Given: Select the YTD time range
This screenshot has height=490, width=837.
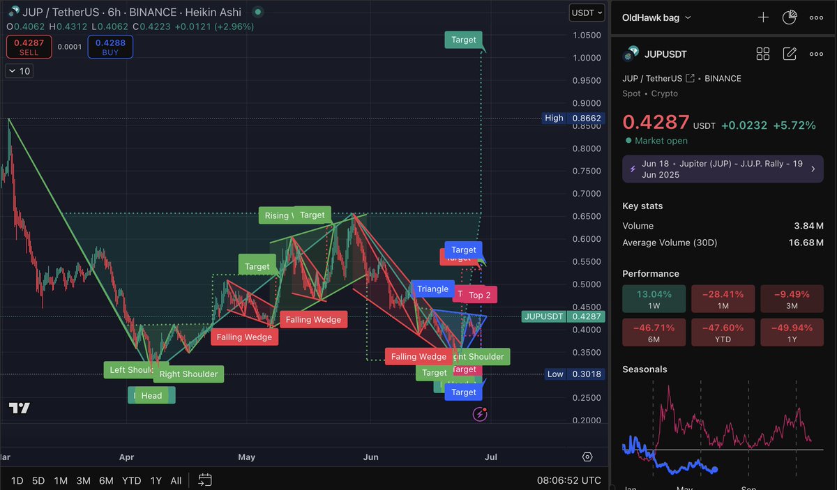Looking at the screenshot, I should click(x=131, y=480).
